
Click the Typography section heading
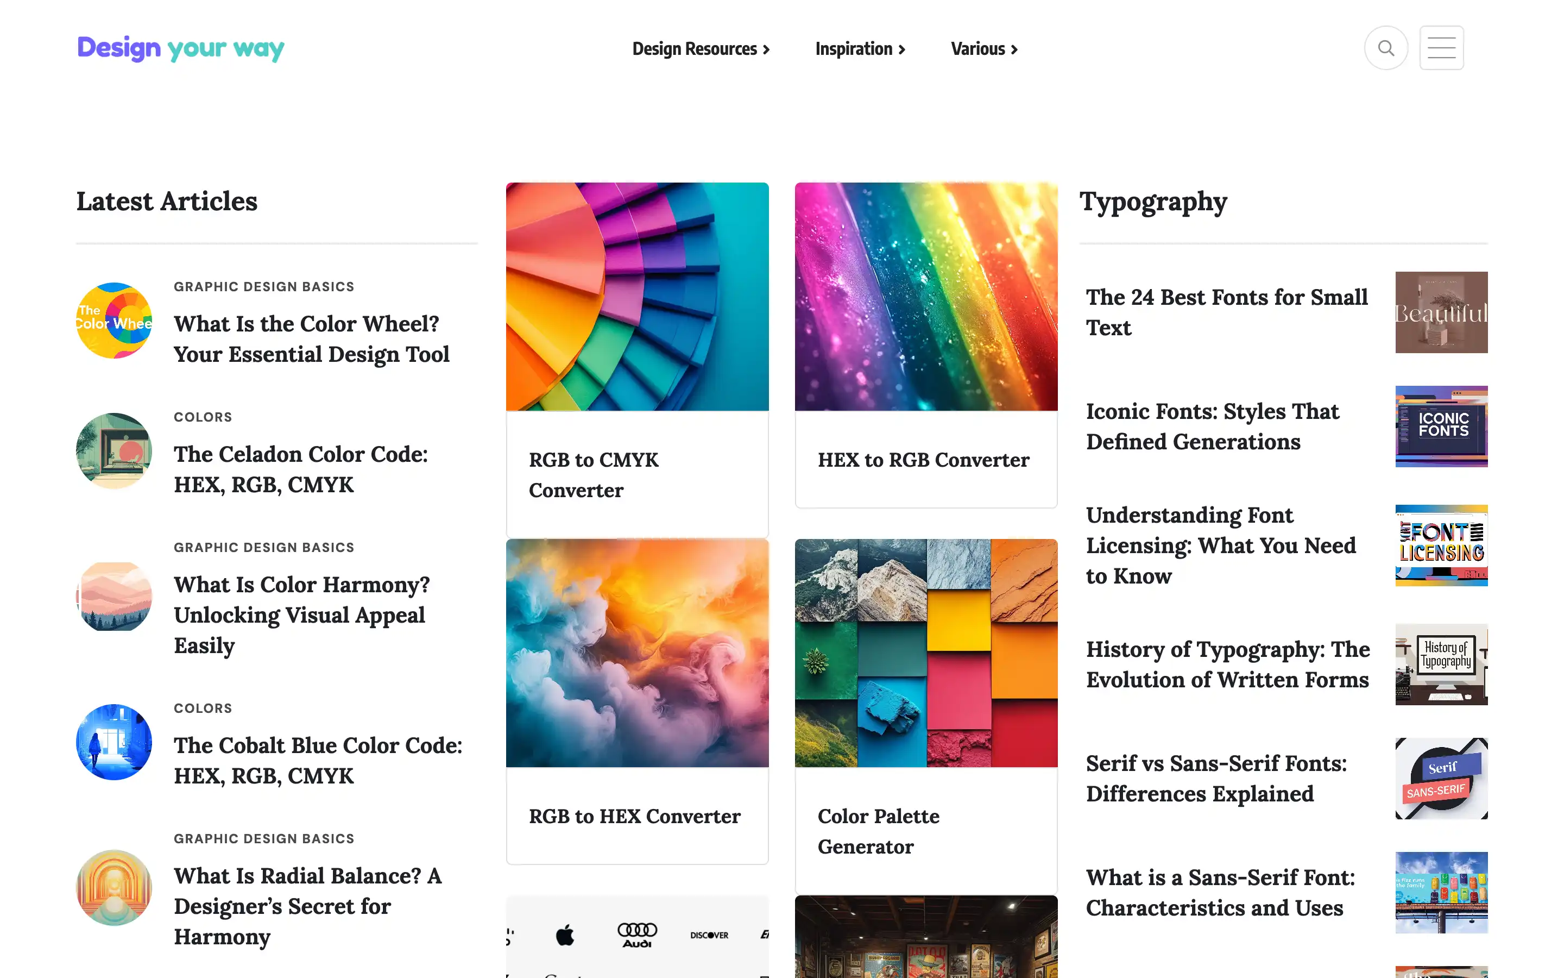(x=1153, y=203)
